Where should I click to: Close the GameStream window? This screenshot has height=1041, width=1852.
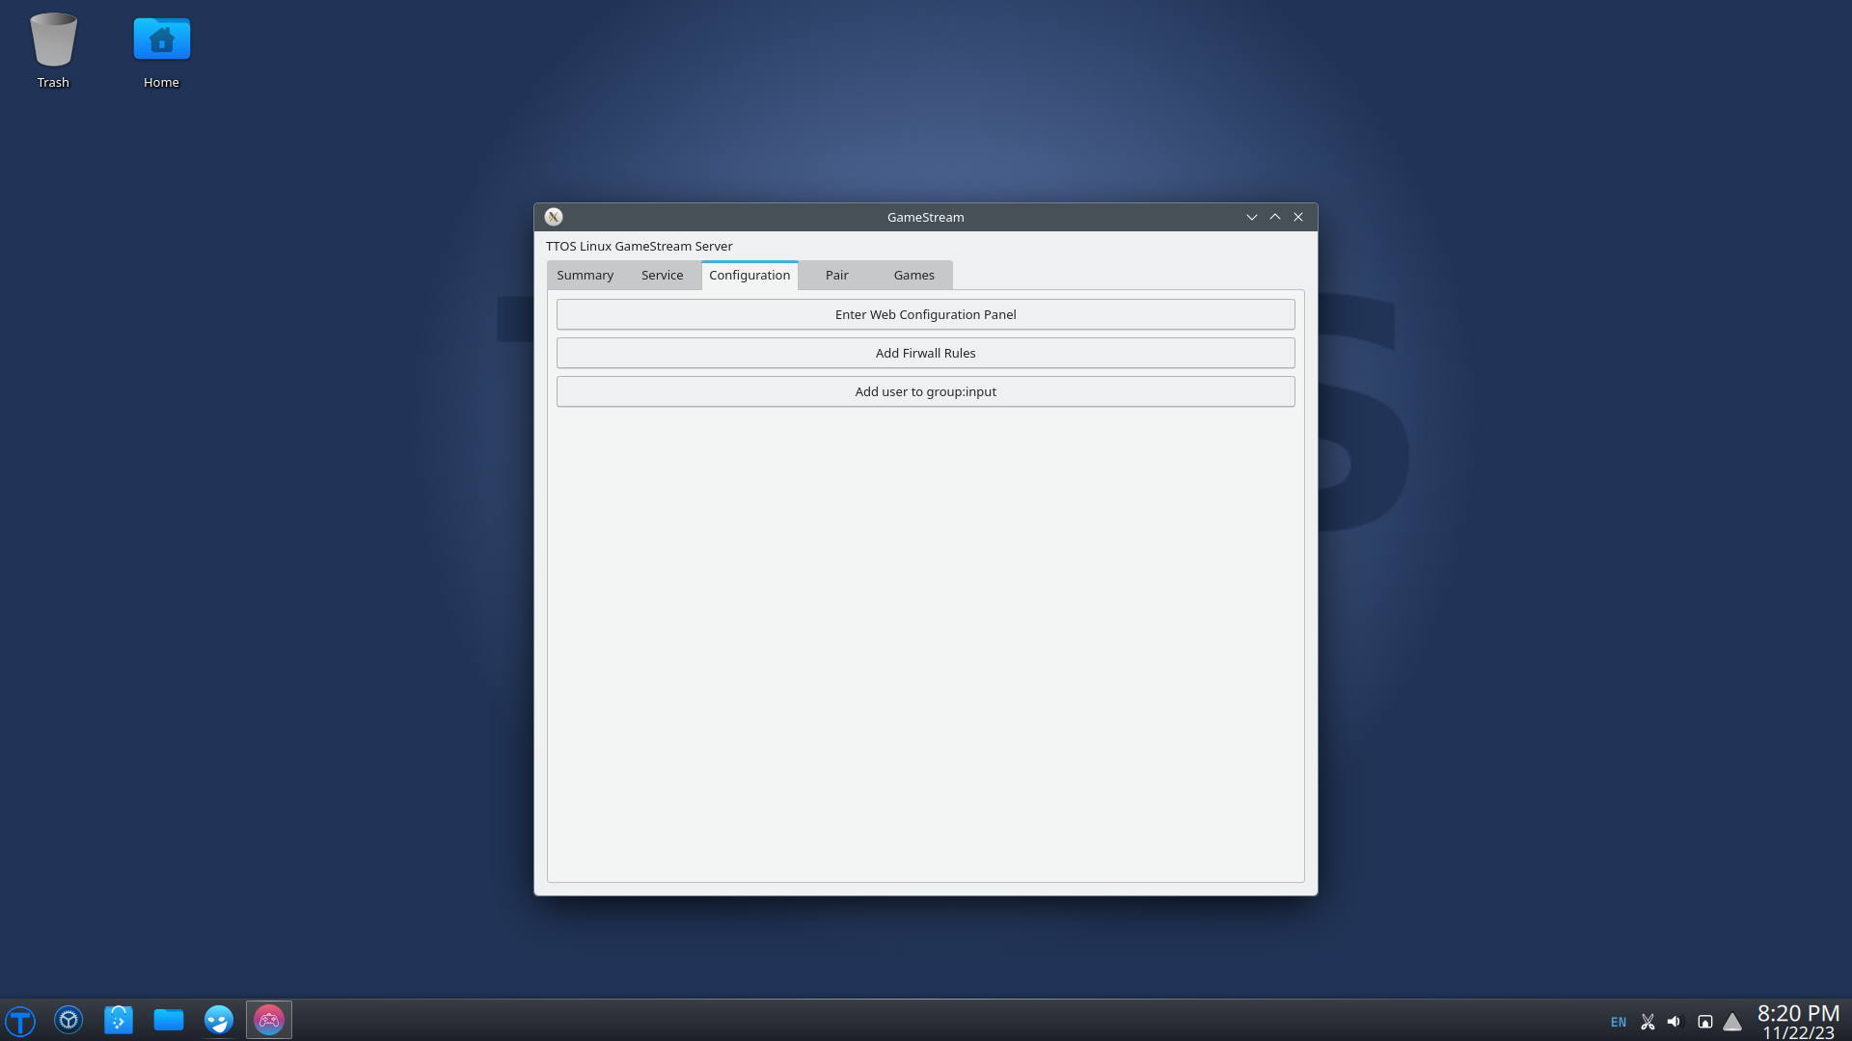click(1297, 217)
